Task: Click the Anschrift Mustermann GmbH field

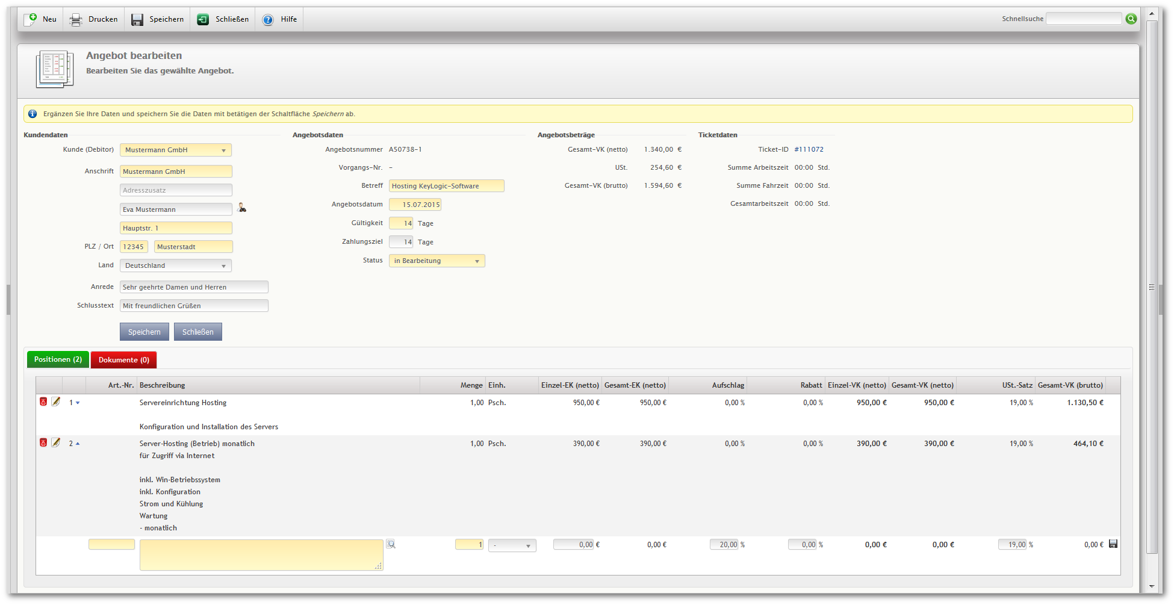Action: tap(176, 172)
